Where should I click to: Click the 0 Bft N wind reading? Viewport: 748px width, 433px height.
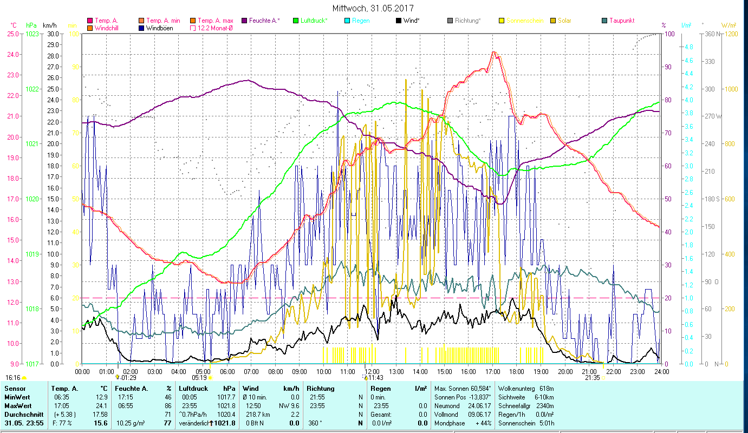256,423
